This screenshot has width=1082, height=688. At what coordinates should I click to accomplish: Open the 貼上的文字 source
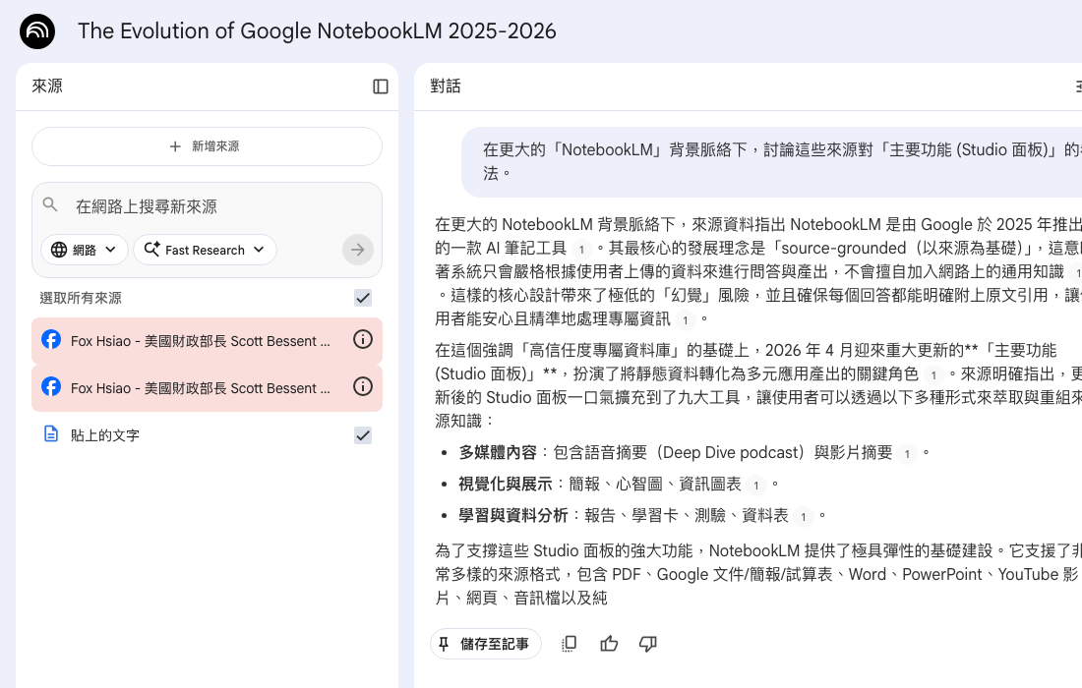point(105,435)
